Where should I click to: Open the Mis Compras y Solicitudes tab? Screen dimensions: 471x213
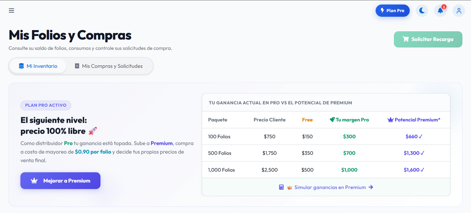click(109, 66)
